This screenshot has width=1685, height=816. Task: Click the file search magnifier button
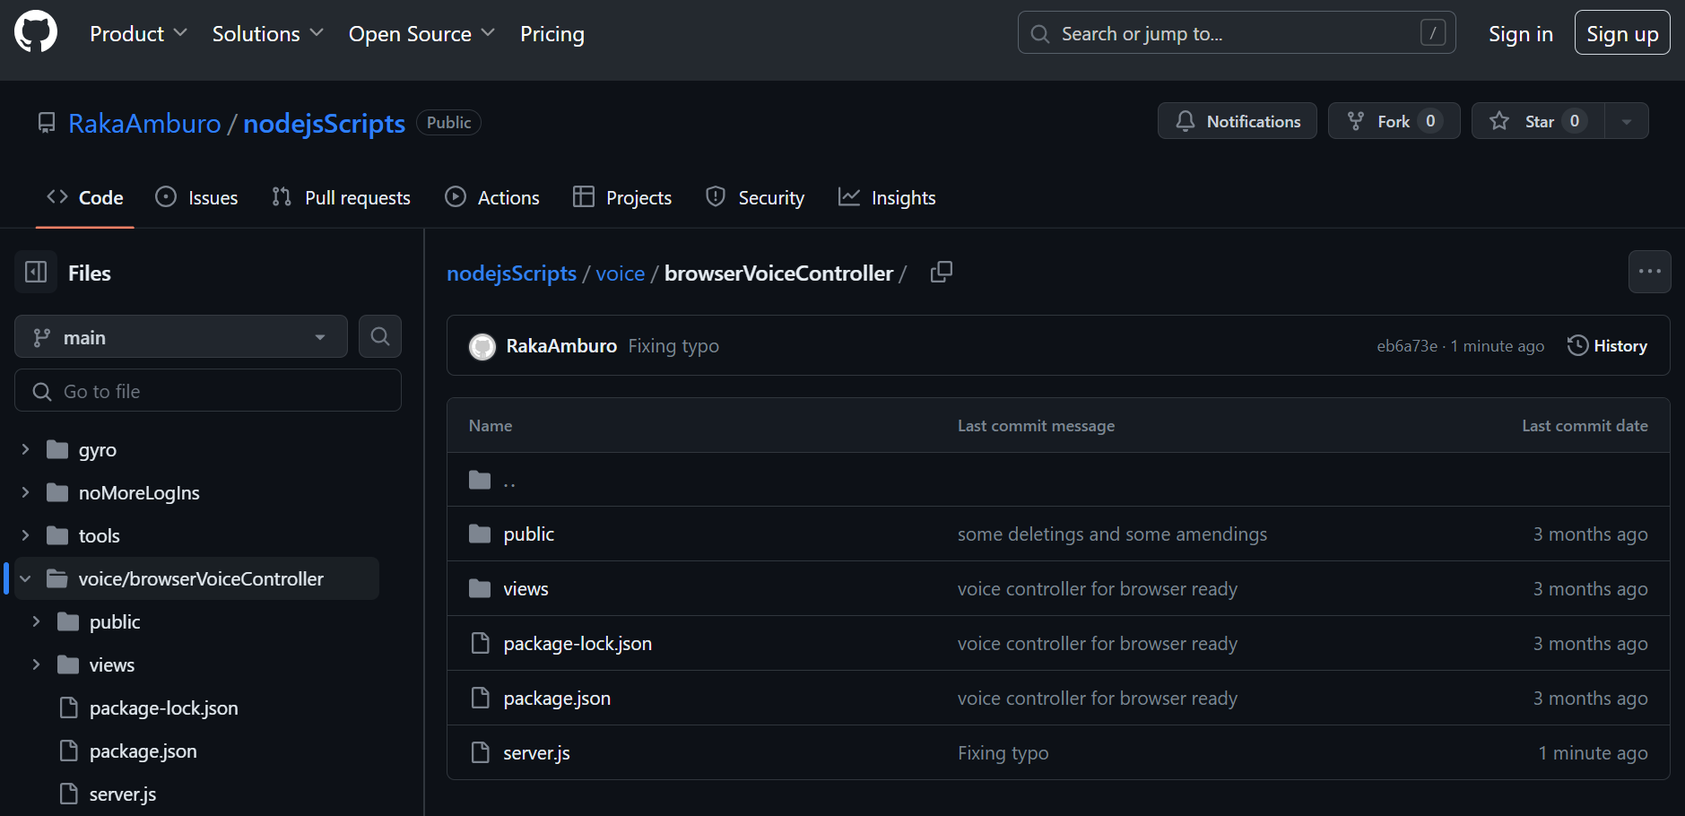click(x=380, y=337)
